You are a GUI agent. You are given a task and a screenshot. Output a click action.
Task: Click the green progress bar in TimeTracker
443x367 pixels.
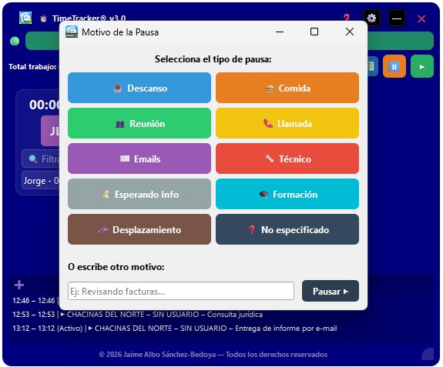pyautogui.click(x=401, y=41)
